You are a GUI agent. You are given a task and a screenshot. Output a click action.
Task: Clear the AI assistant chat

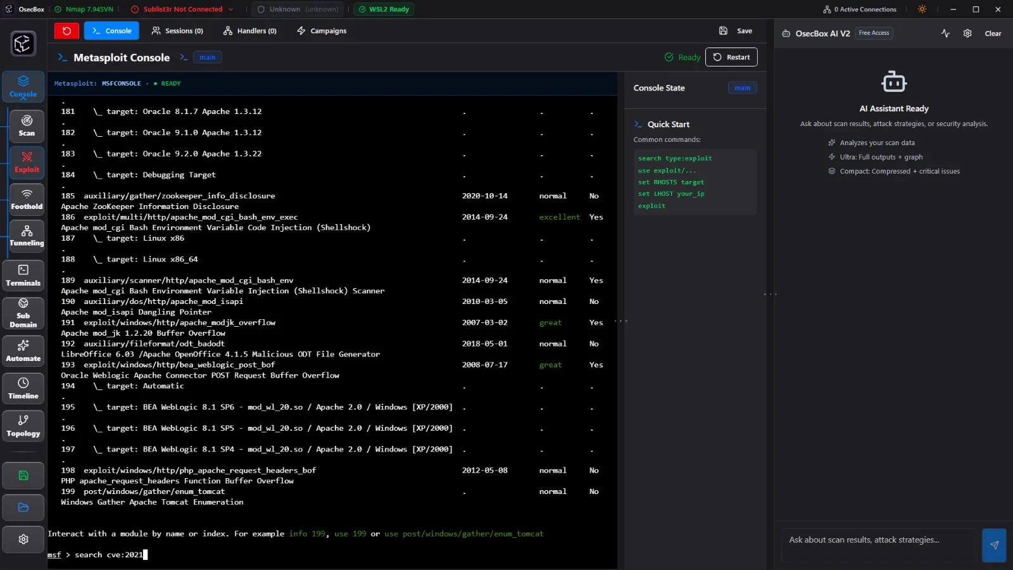993,33
